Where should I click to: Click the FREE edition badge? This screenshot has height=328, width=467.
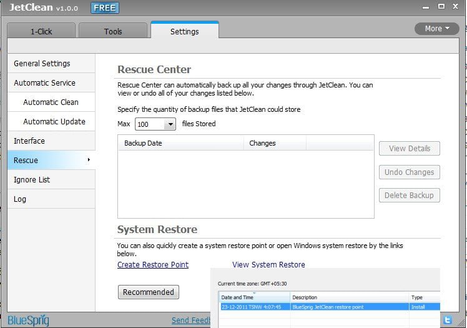(x=105, y=7)
